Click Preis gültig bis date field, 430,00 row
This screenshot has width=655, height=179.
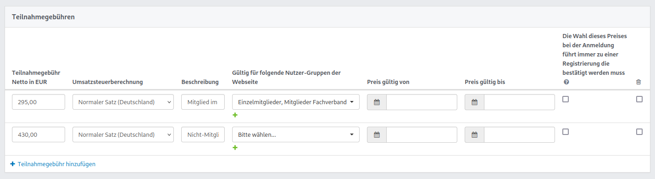520,134
